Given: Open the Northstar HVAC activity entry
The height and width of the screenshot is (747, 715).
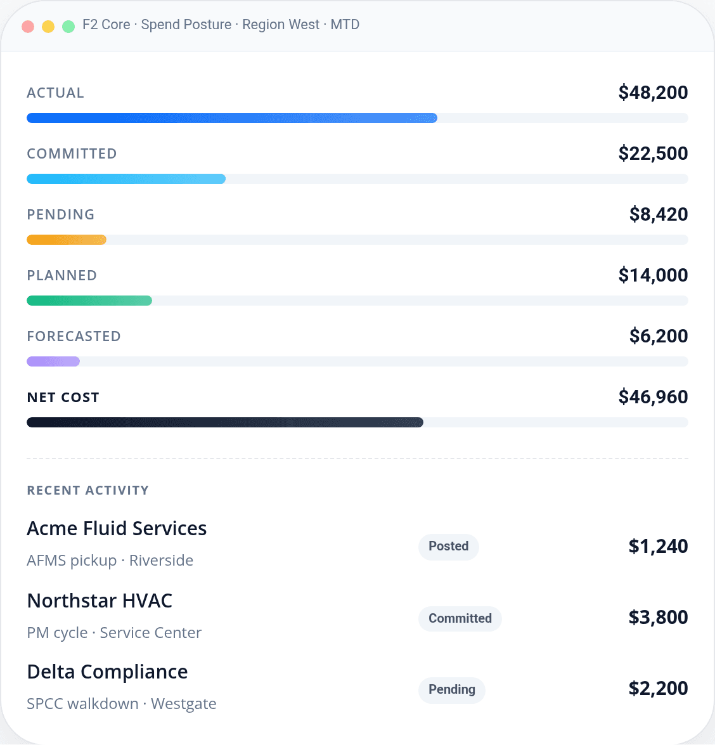Looking at the screenshot, I should click(x=100, y=601).
